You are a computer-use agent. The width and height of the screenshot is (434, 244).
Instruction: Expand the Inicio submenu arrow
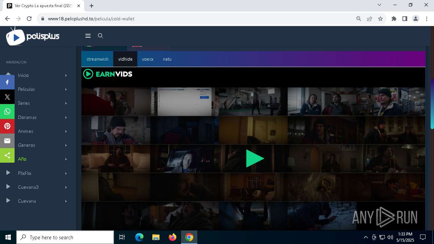[66, 75]
